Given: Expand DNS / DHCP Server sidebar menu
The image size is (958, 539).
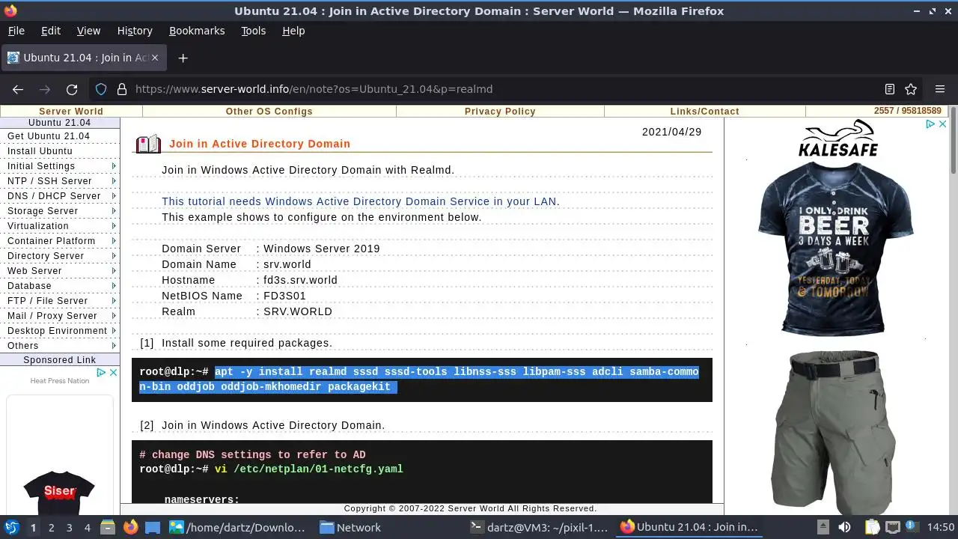Looking at the screenshot, I should tap(60, 196).
